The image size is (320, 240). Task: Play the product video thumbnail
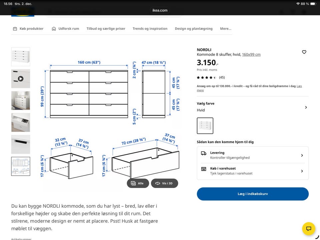point(21,79)
